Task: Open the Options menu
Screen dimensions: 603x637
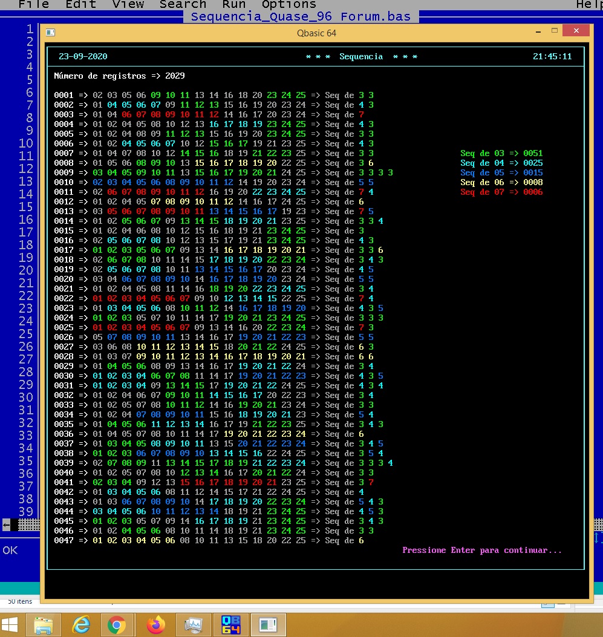Action: [288, 4]
